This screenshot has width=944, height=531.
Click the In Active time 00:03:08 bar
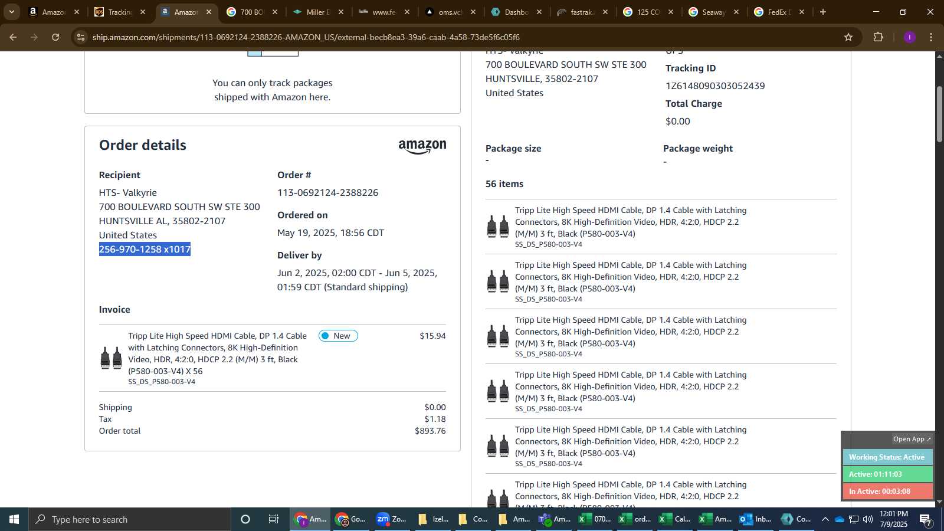point(887,491)
